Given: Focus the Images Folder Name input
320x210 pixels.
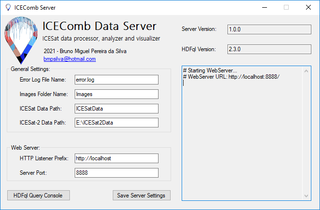Looking at the screenshot, I should tap(116, 94).
